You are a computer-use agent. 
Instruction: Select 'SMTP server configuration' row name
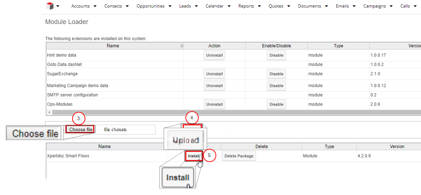click(x=72, y=95)
